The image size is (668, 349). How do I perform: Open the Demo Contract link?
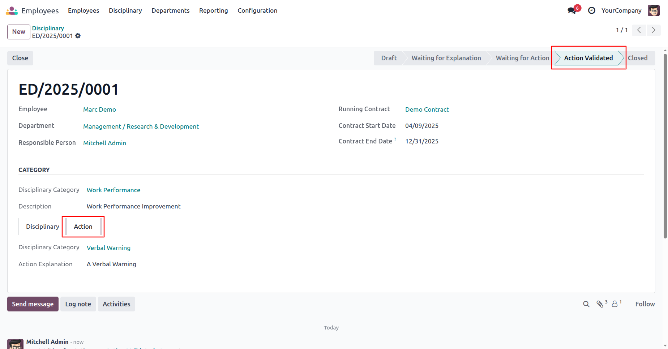pos(427,109)
